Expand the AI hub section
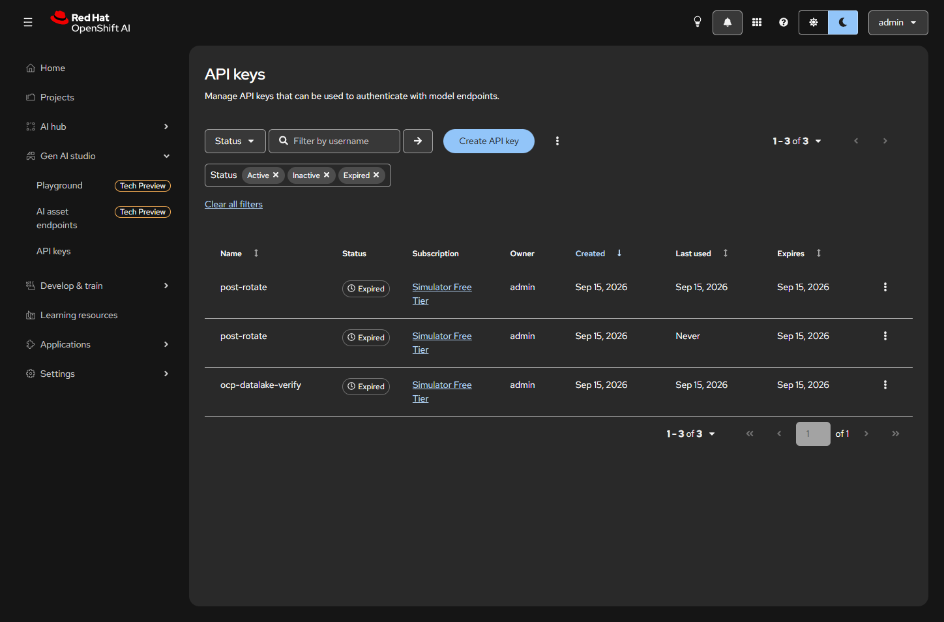The width and height of the screenshot is (944, 622). (97, 126)
